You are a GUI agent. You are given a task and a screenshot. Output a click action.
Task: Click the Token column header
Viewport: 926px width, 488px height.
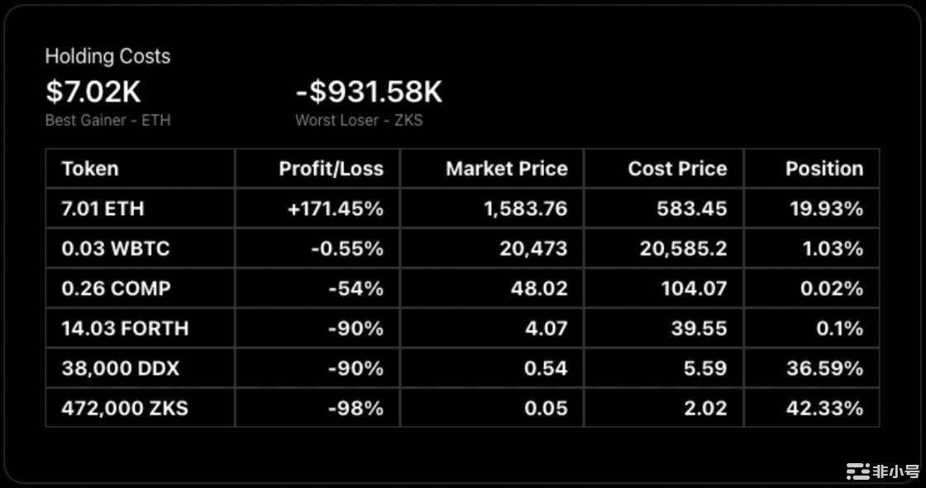point(90,169)
